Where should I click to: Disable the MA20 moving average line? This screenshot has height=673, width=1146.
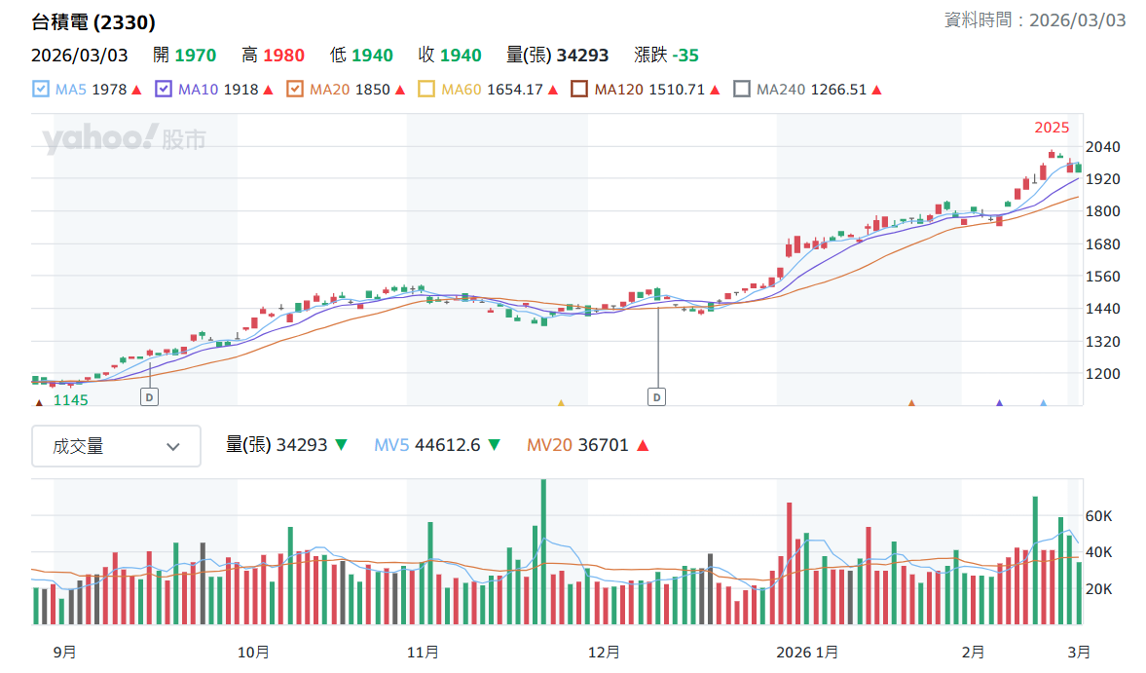click(295, 90)
